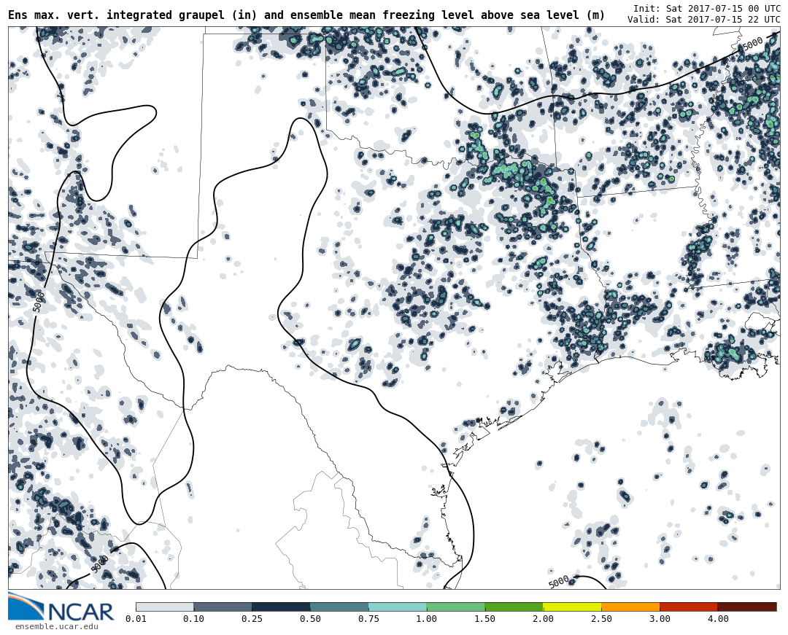The width and height of the screenshot is (788, 635).
Task: Click the 5000 contour label at bottom left
Action: coord(99,564)
